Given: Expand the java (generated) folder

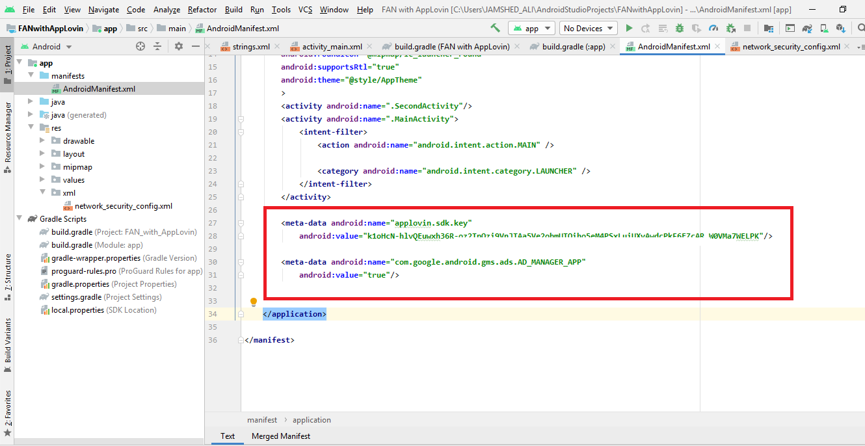Looking at the screenshot, I should [31, 115].
